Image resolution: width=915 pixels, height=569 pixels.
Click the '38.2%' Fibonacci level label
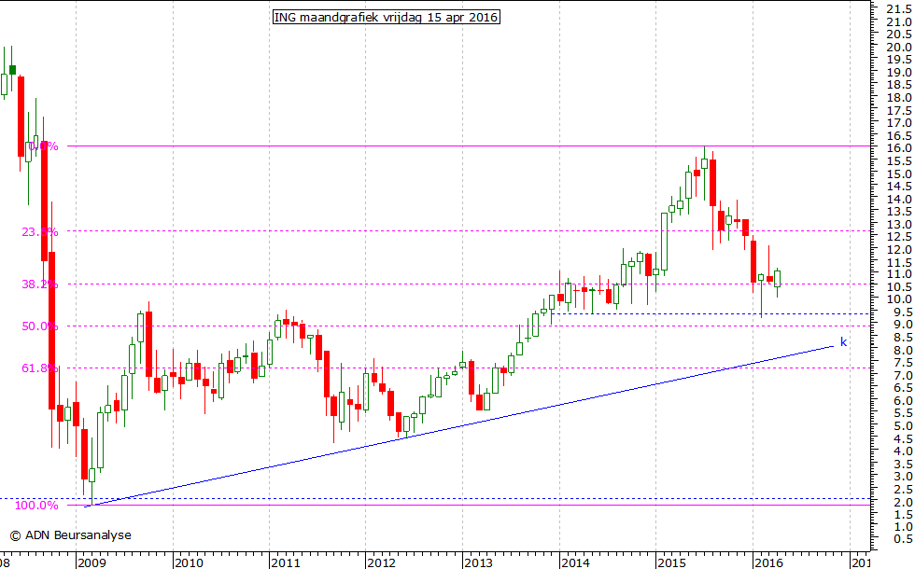pyautogui.click(x=40, y=284)
